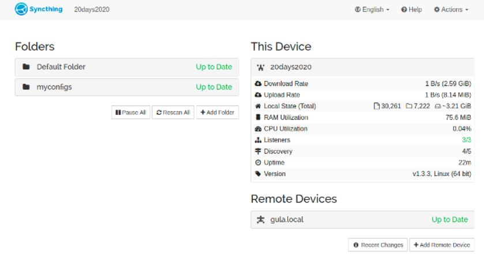Click the folder icon beside myconfigs

26,87
